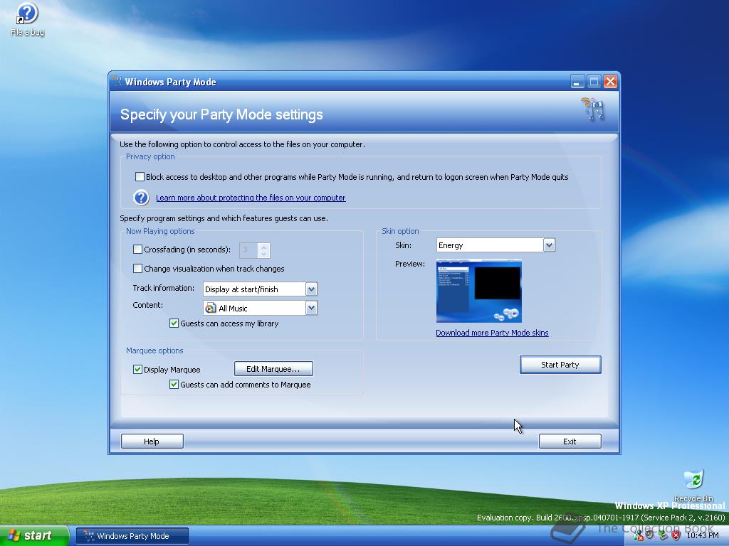This screenshot has height=546, width=729.
Task: Open Learn more about protecting files link
Action: pos(251,198)
